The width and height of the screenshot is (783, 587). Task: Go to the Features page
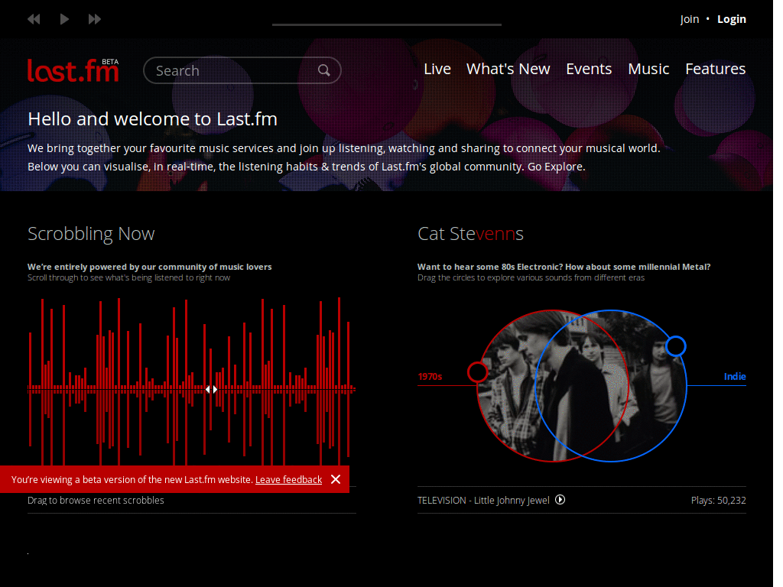714,69
